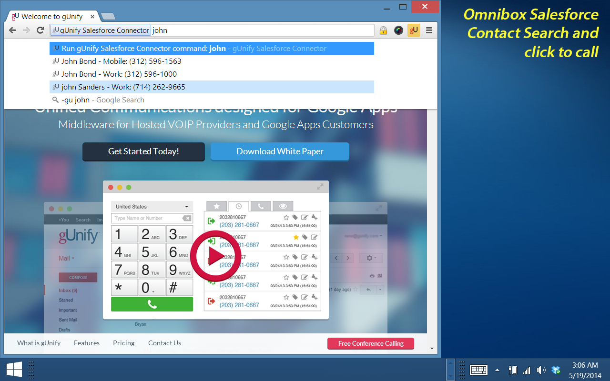Open Chrome's hamburger menu
The image size is (610, 381).
(429, 30)
